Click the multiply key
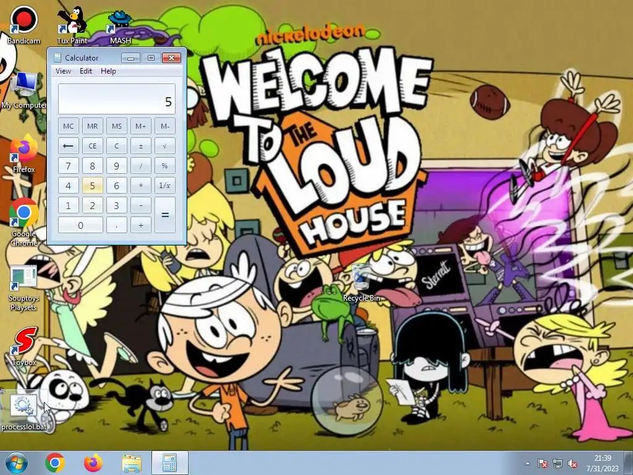Screen dimensions: 633x475 coord(141,186)
